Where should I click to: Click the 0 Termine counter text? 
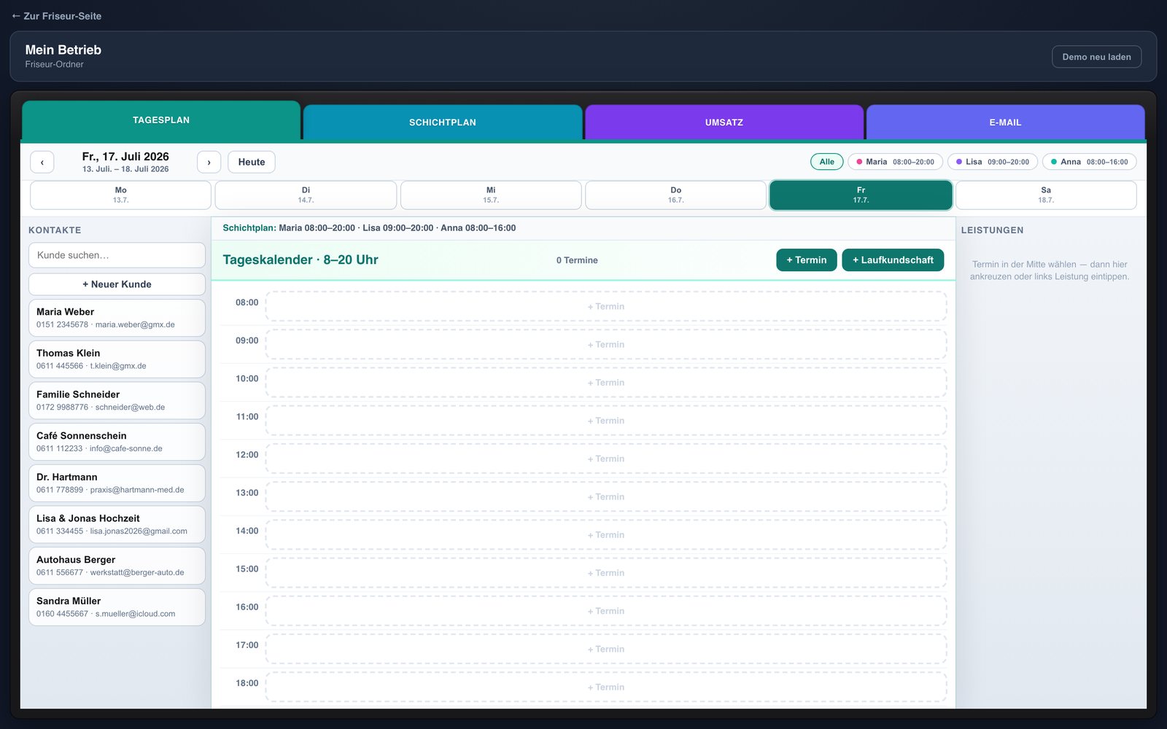pyautogui.click(x=577, y=260)
